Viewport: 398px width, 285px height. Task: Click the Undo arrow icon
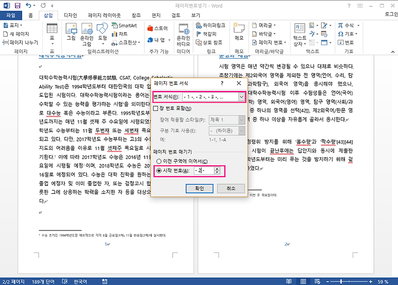pyautogui.click(x=28, y=6)
